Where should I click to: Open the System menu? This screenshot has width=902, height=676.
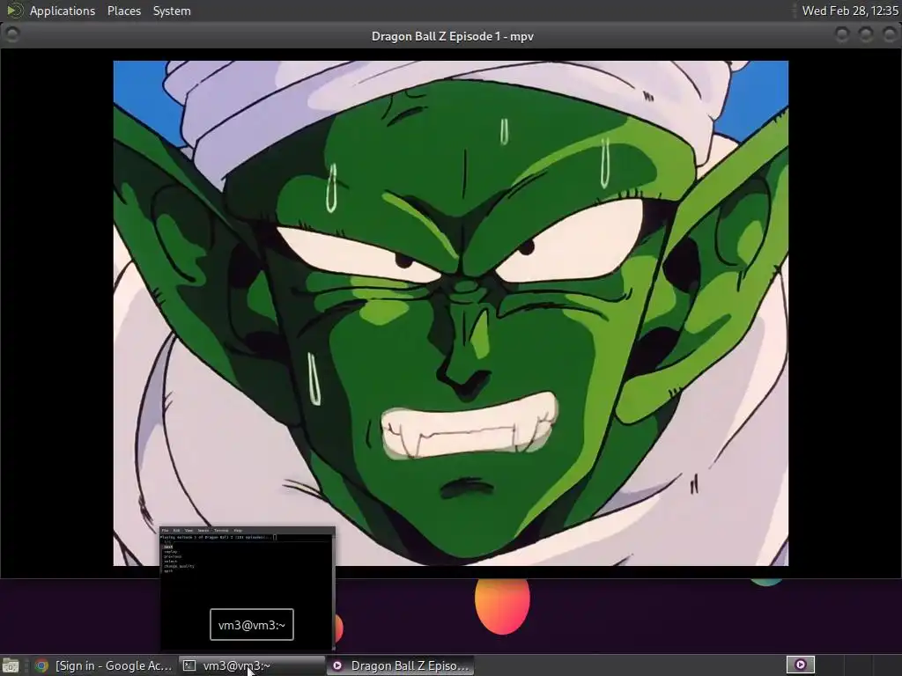(172, 11)
